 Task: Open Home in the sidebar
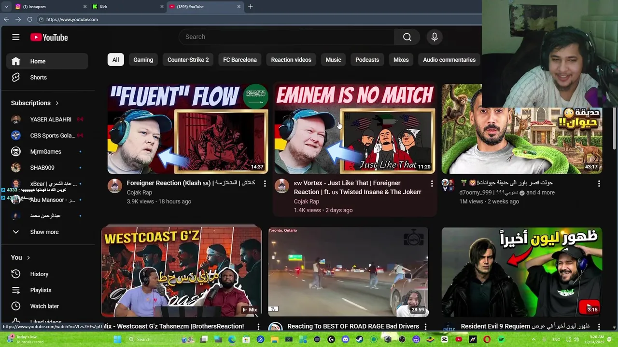coord(47,61)
